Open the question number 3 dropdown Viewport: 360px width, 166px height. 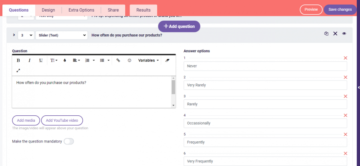click(x=26, y=35)
